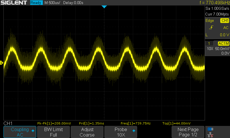Select the CH1 trigger source badge

point(225,20)
